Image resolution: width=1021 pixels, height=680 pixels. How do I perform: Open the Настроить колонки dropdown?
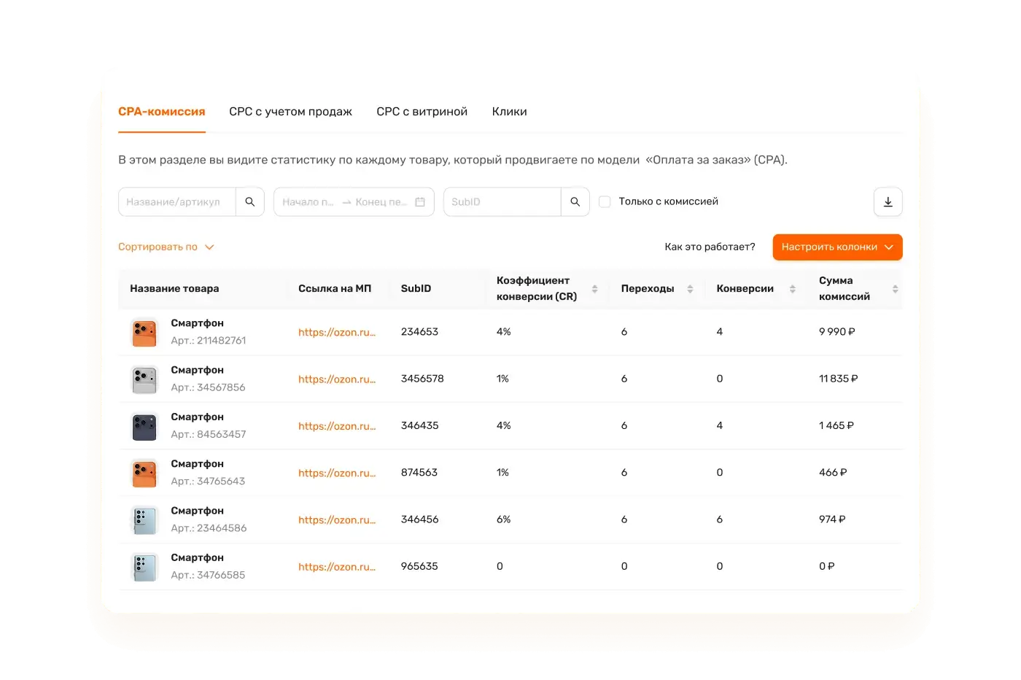837,247
